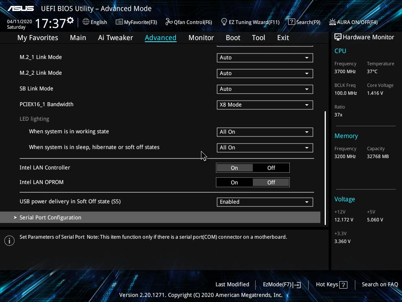Open M.2_2 Link Mode dropdown

tap(265, 73)
